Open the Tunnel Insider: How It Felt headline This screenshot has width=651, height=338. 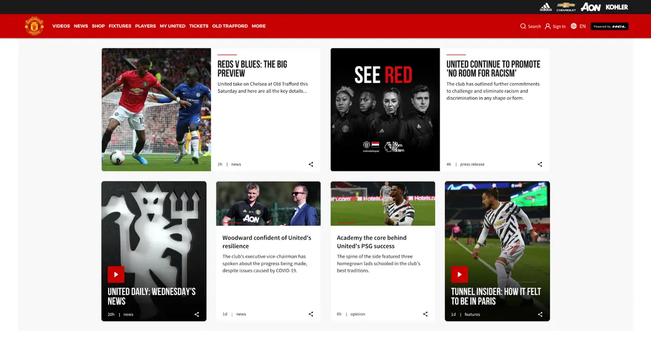point(496,296)
